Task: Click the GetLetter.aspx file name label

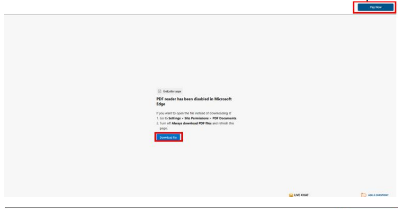Action: coord(172,91)
